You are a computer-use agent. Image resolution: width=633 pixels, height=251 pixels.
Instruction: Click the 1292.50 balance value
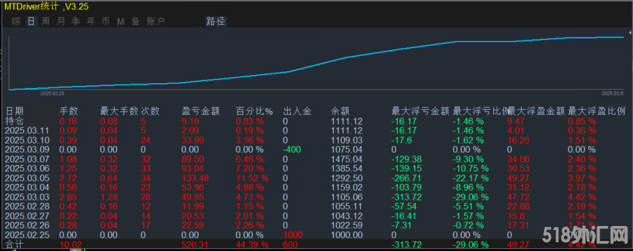[x=347, y=178]
